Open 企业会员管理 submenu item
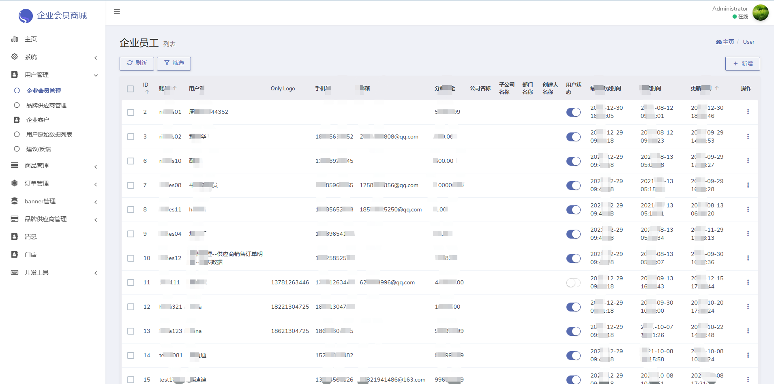The image size is (774, 384). tap(44, 91)
